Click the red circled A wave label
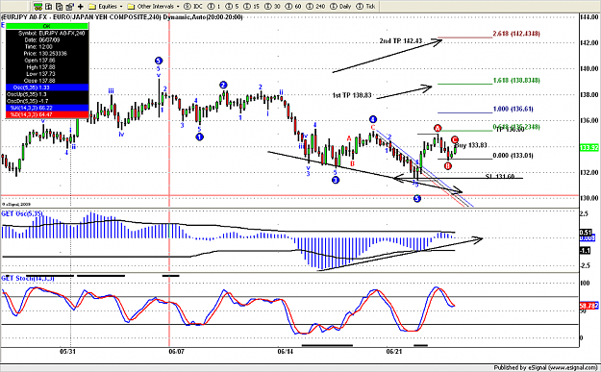601x372 pixels. click(438, 128)
